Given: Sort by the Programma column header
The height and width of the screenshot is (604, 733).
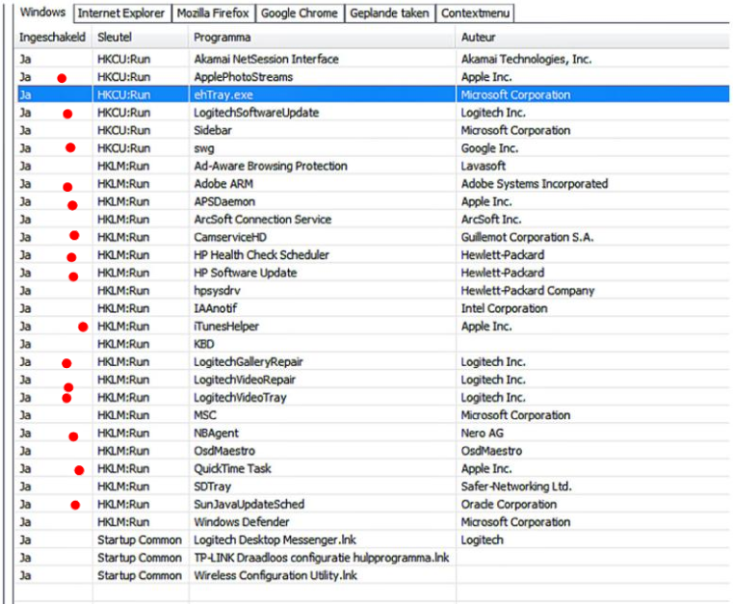Looking at the screenshot, I should (x=323, y=38).
